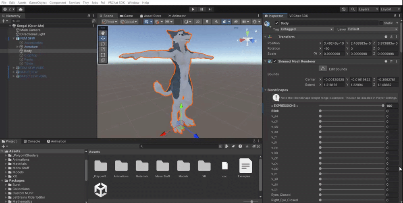Open the Layer dropdown showing Default
The height and width of the screenshot is (203, 403).
pyautogui.click(x=372, y=29)
